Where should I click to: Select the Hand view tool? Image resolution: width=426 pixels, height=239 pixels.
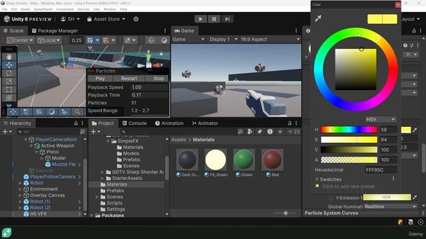[9, 56]
